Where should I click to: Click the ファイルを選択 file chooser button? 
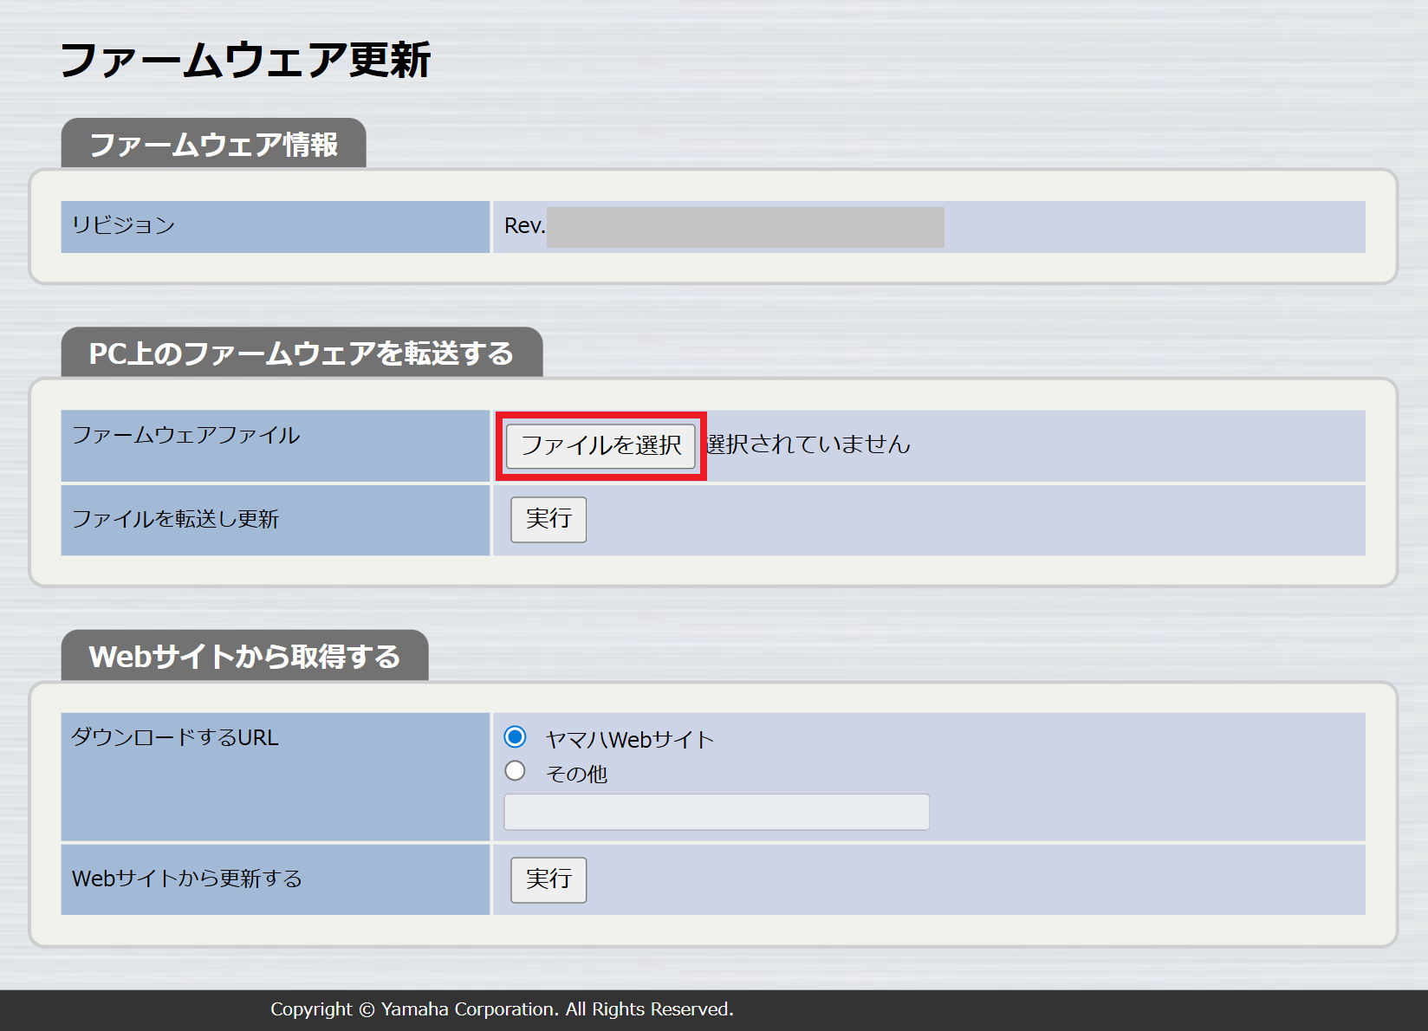600,446
